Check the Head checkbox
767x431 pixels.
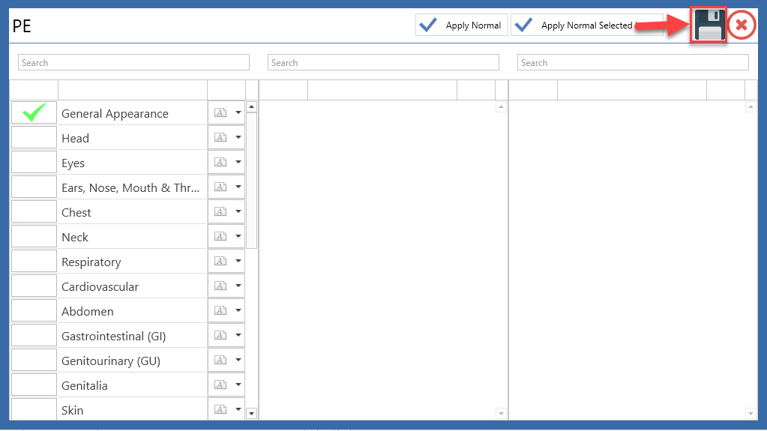[x=34, y=137]
